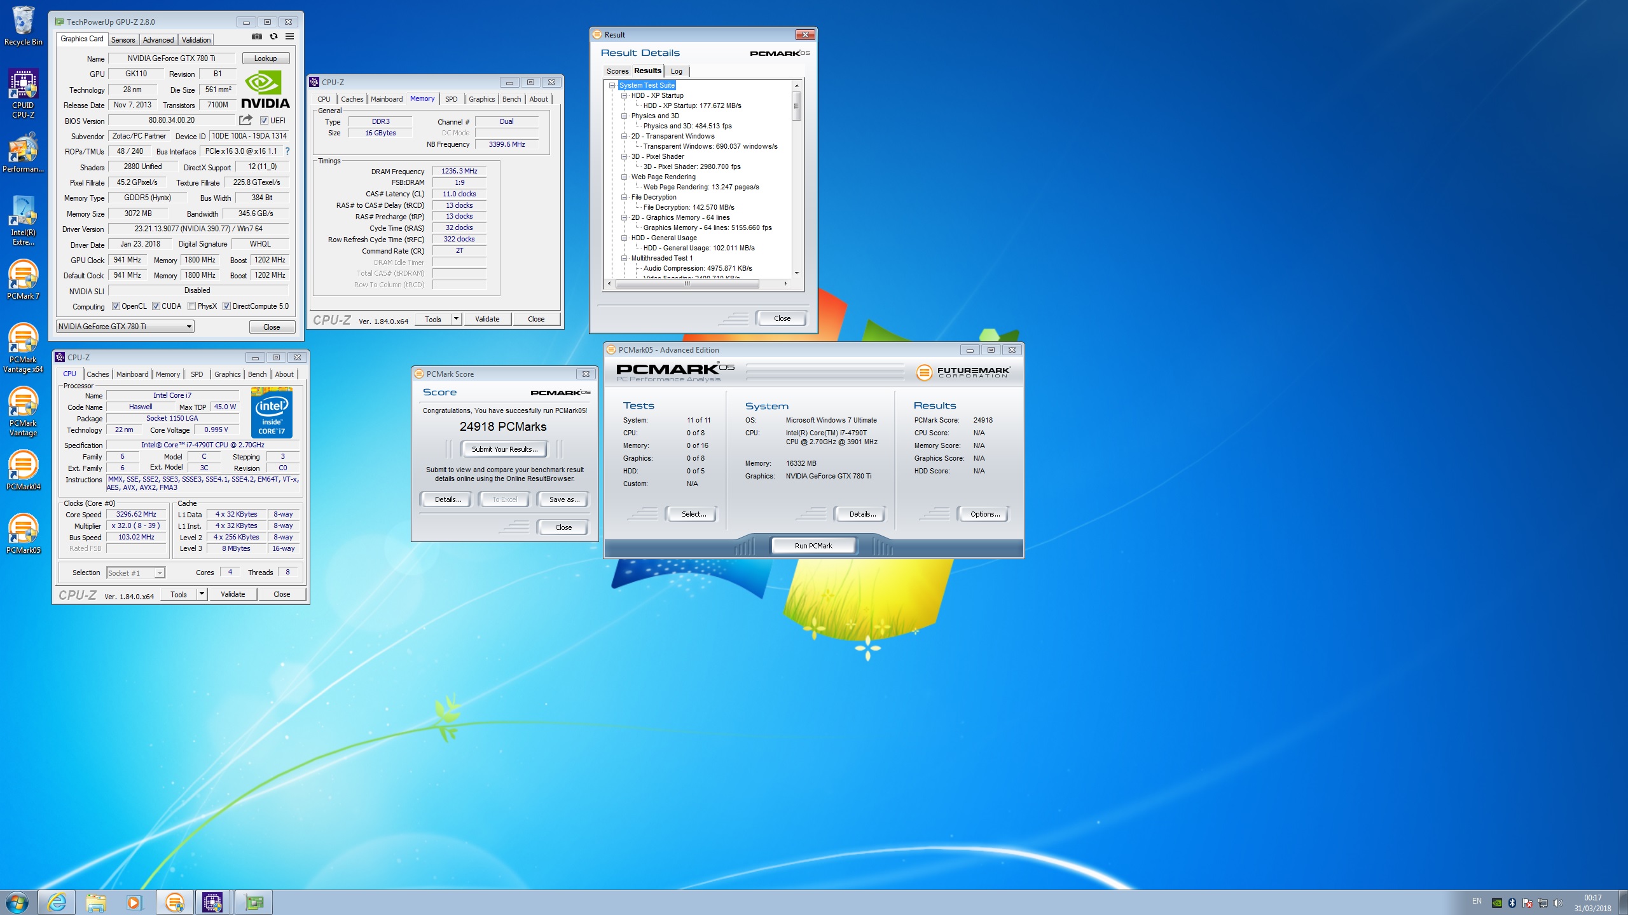The height and width of the screenshot is (915, 1628).
Task: Launch PCMark Vantage x64 desktop shortcut
Action: tap(24, 348)
